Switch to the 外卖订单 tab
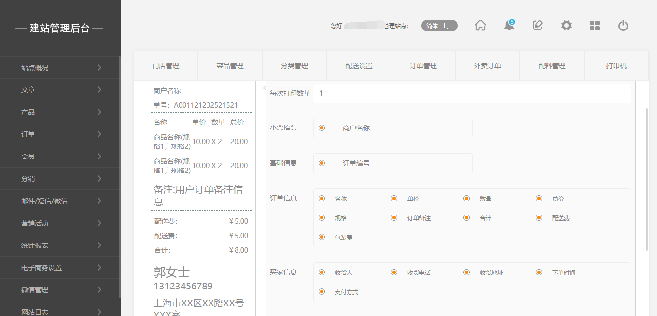Image resolution: width=657 pixels, height=316 pixels. pyautogui.click(x=488, y=66)
